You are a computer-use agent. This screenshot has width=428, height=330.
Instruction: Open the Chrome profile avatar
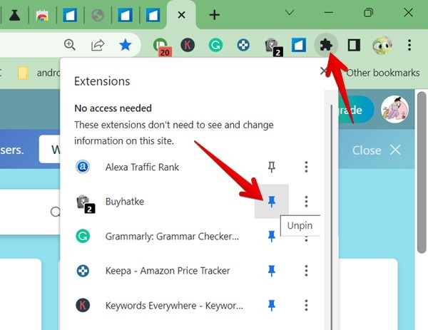coord(382,45)
